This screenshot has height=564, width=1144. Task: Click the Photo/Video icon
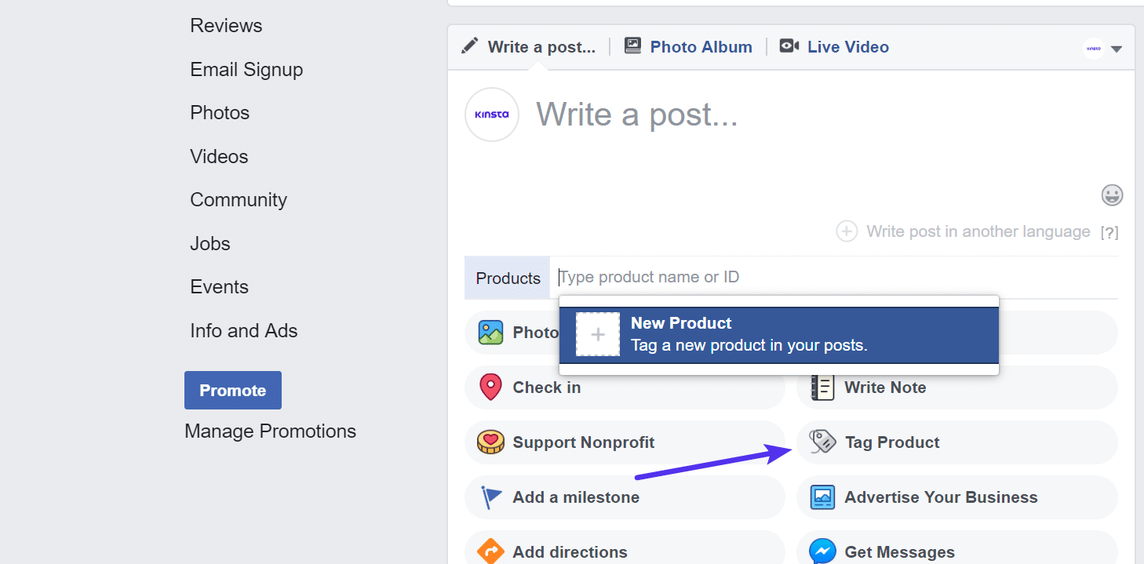click(491, 332)
